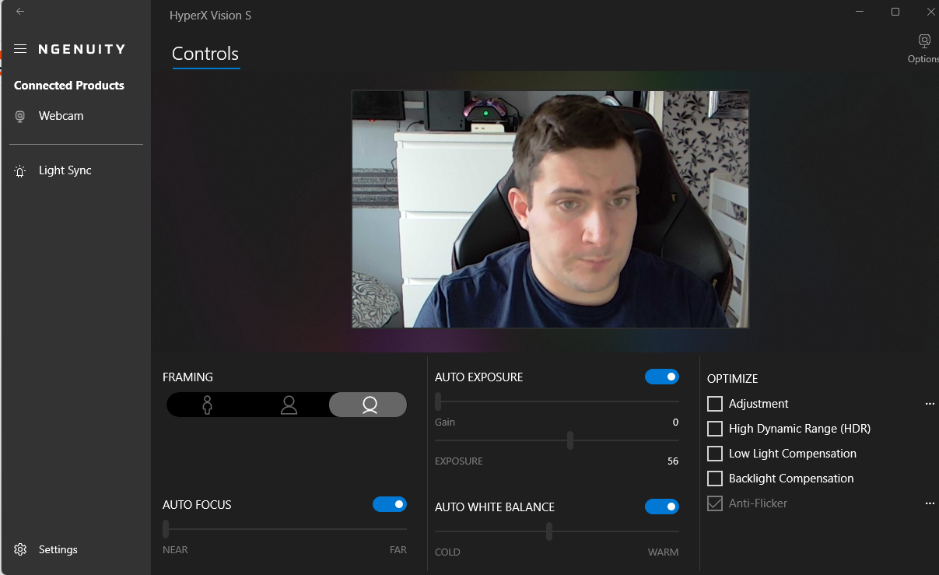This screenshot has height=575, width=939.
Task: Turn off Auto Exposure toggle
Action: (x=662, y=377)
